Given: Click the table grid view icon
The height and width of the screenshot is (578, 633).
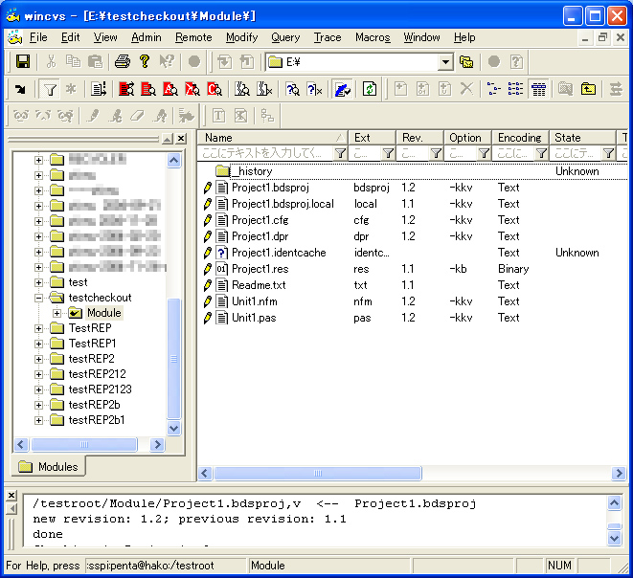Looking at the screenshot, I should click(538, 89).
